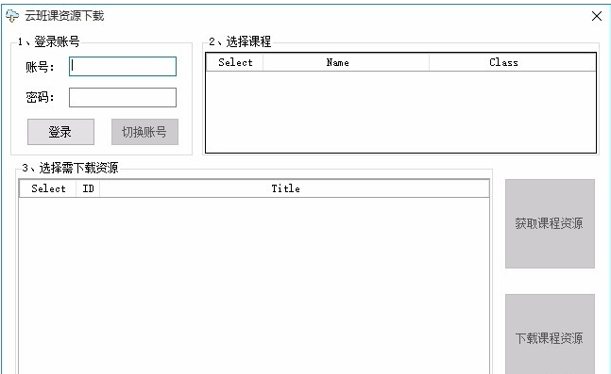Focus the 账号 account input field
The width and height of the screenshot is (611, 374).
pos(123,67)
